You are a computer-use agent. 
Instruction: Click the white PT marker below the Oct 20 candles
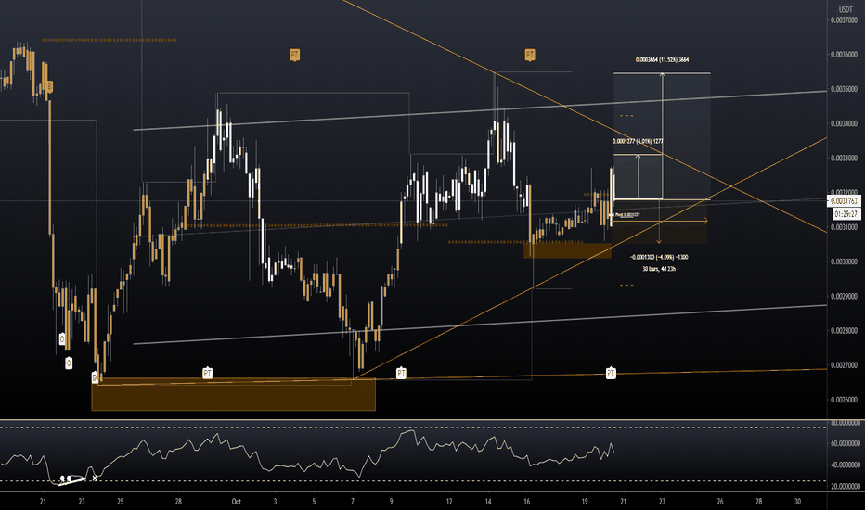click(611, 374)
